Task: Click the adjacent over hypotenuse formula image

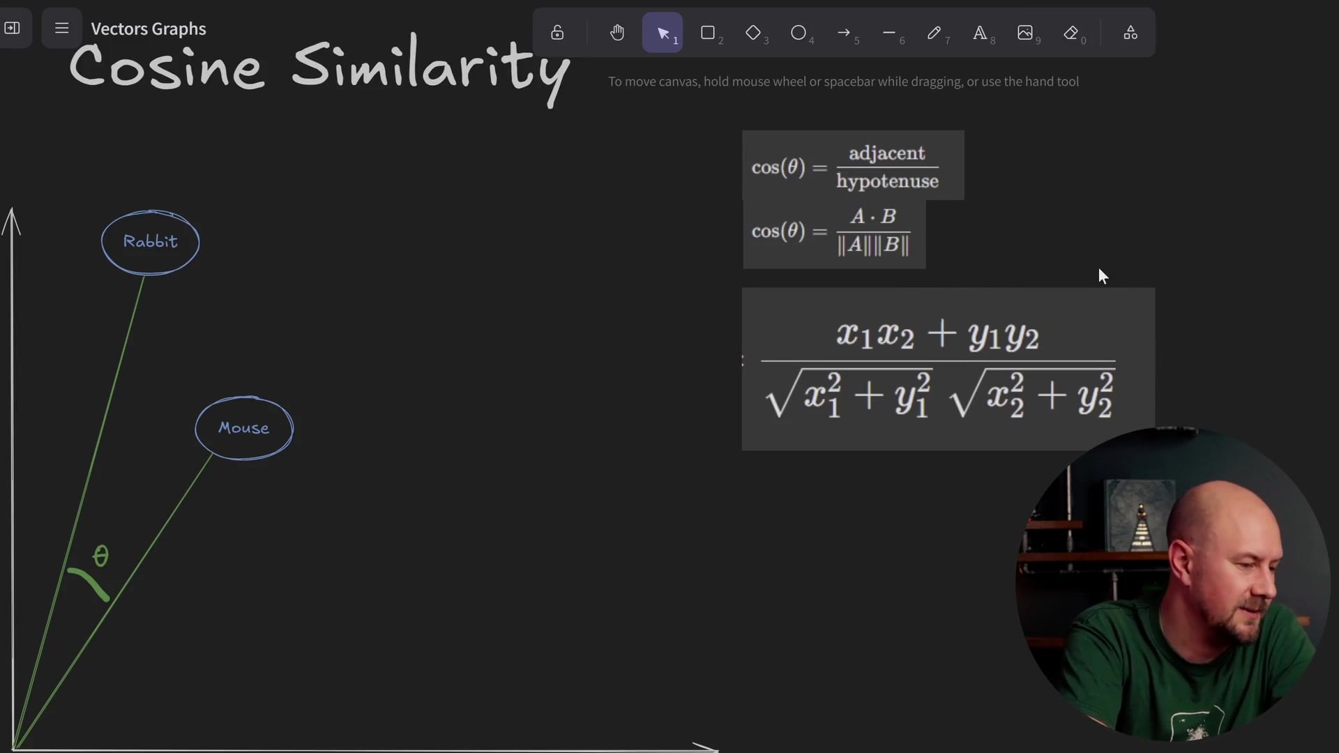Action: pyautogui.click(x=853, y=166)
